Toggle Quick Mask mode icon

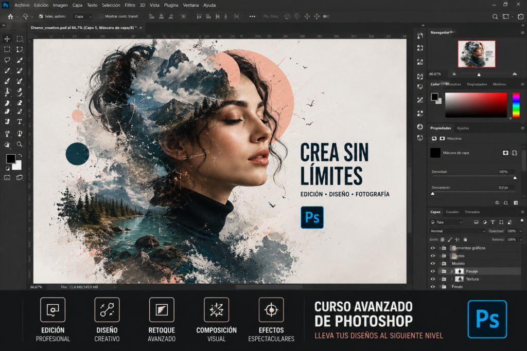(7, 177)
